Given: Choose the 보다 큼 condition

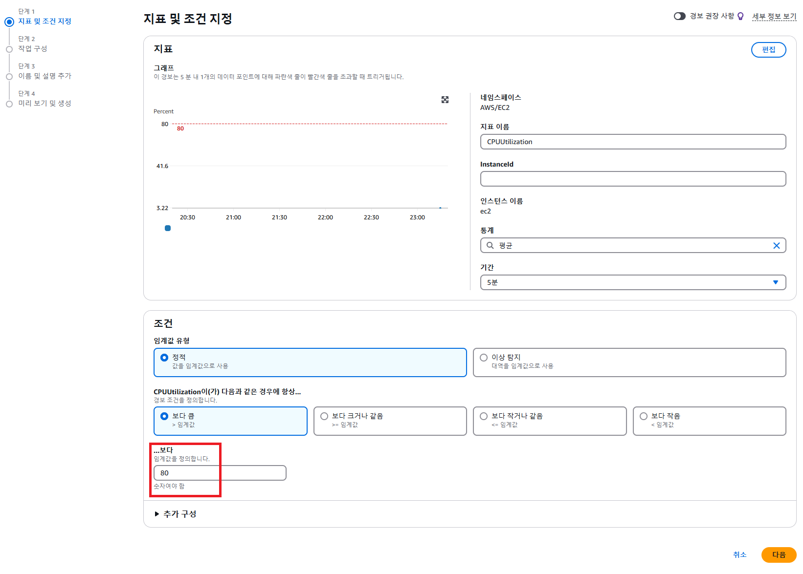Looking at the screenshot, I should coord(230,421).
